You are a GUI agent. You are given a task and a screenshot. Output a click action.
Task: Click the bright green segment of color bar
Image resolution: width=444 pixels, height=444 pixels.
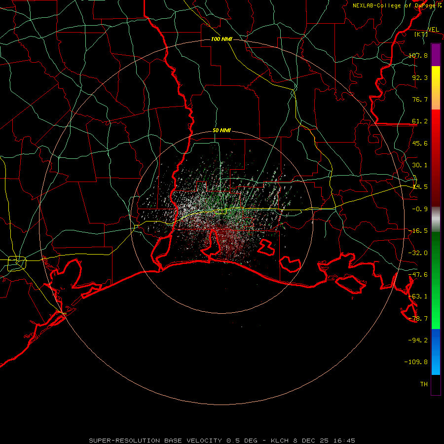436,280
